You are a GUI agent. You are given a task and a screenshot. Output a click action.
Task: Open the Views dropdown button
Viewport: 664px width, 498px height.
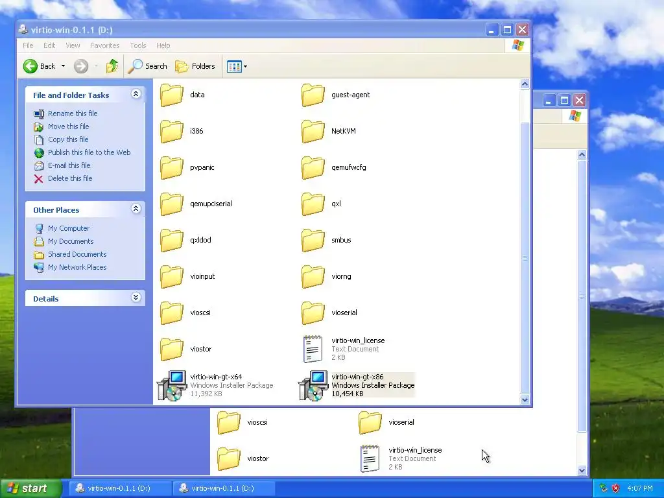[237, 66]
